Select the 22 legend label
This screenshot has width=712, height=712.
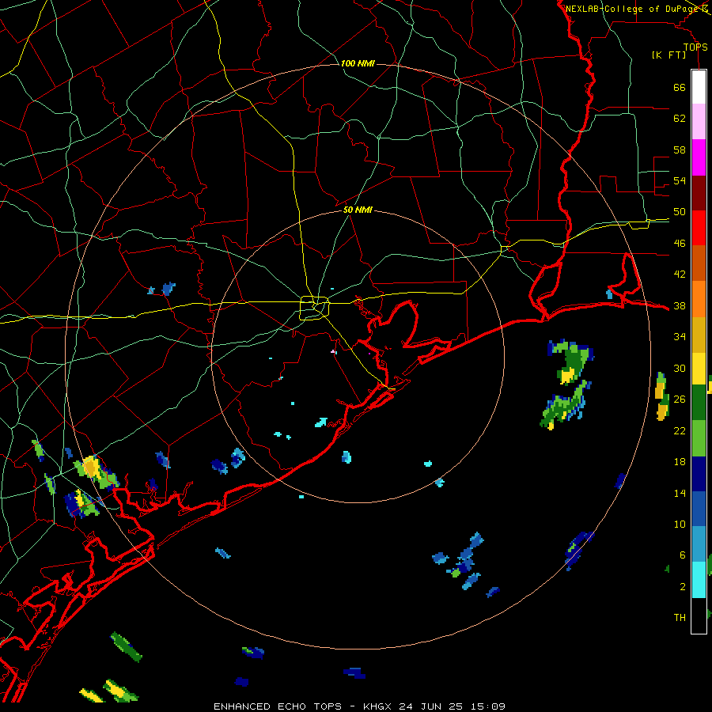tap(680, 430)
